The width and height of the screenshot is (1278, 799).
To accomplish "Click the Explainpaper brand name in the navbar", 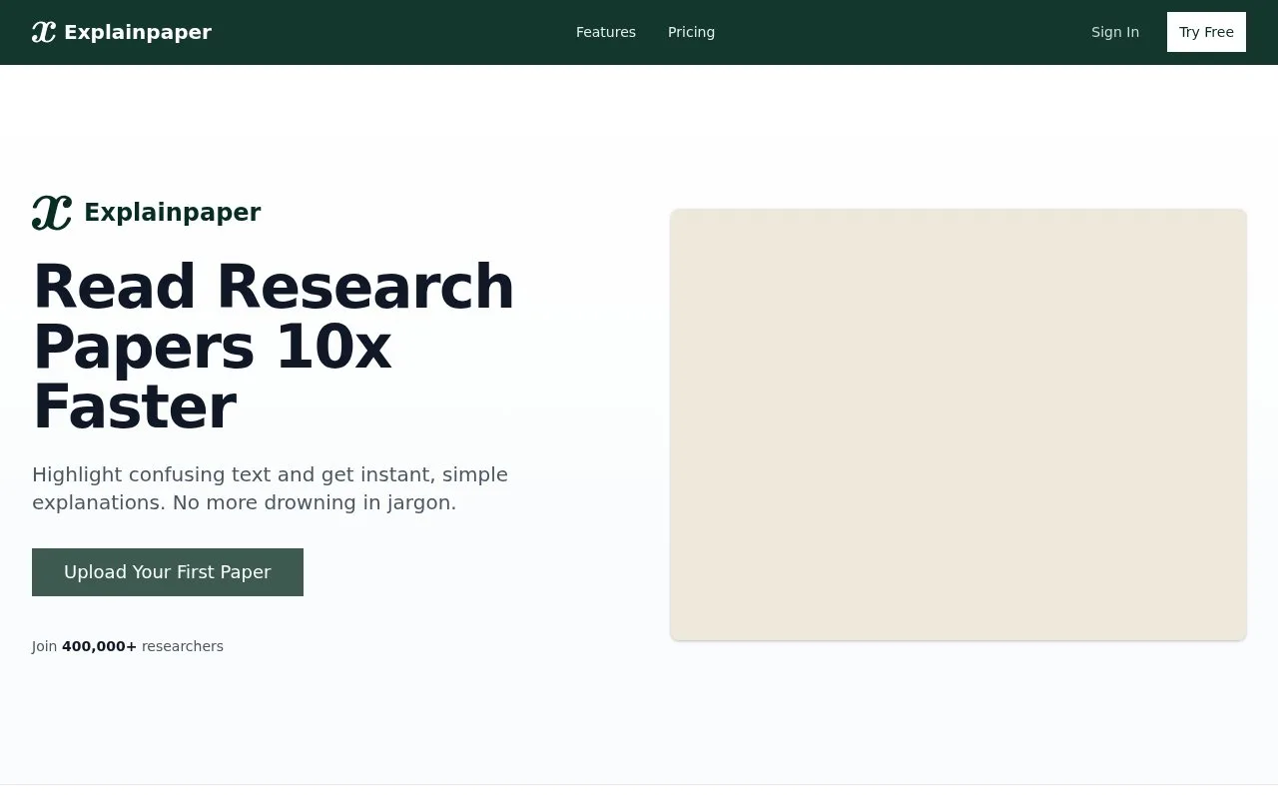I will point(138,32).
